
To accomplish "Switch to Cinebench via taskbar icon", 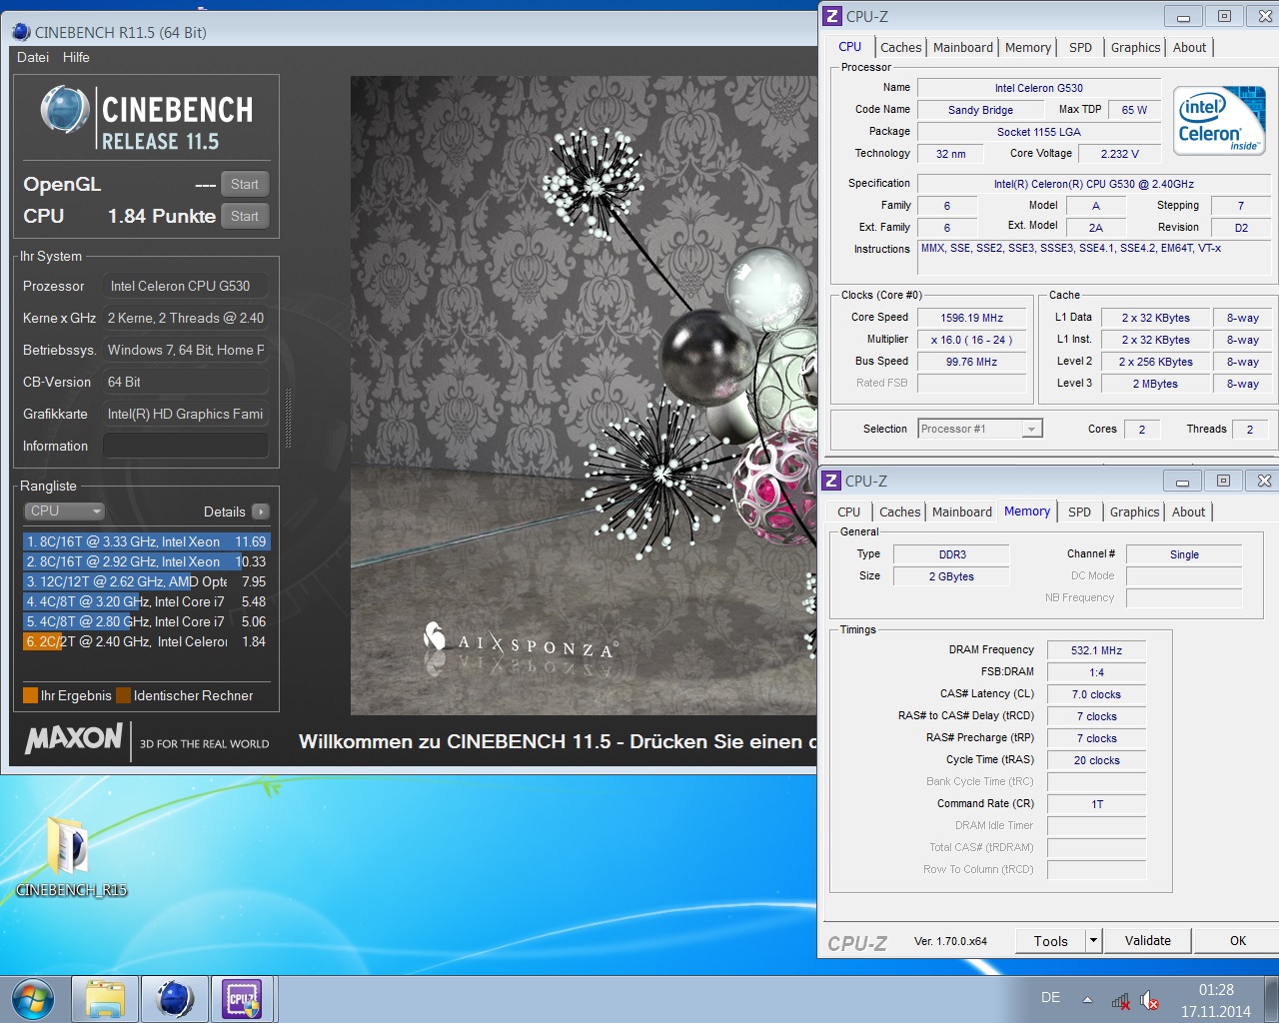I will coord(175,1000).
